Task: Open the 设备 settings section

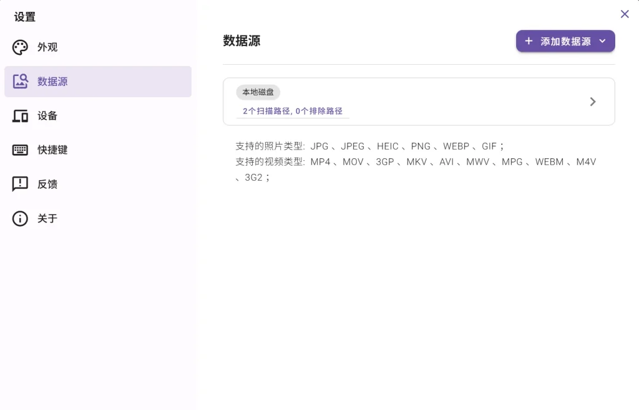Action: pos(47,116)
